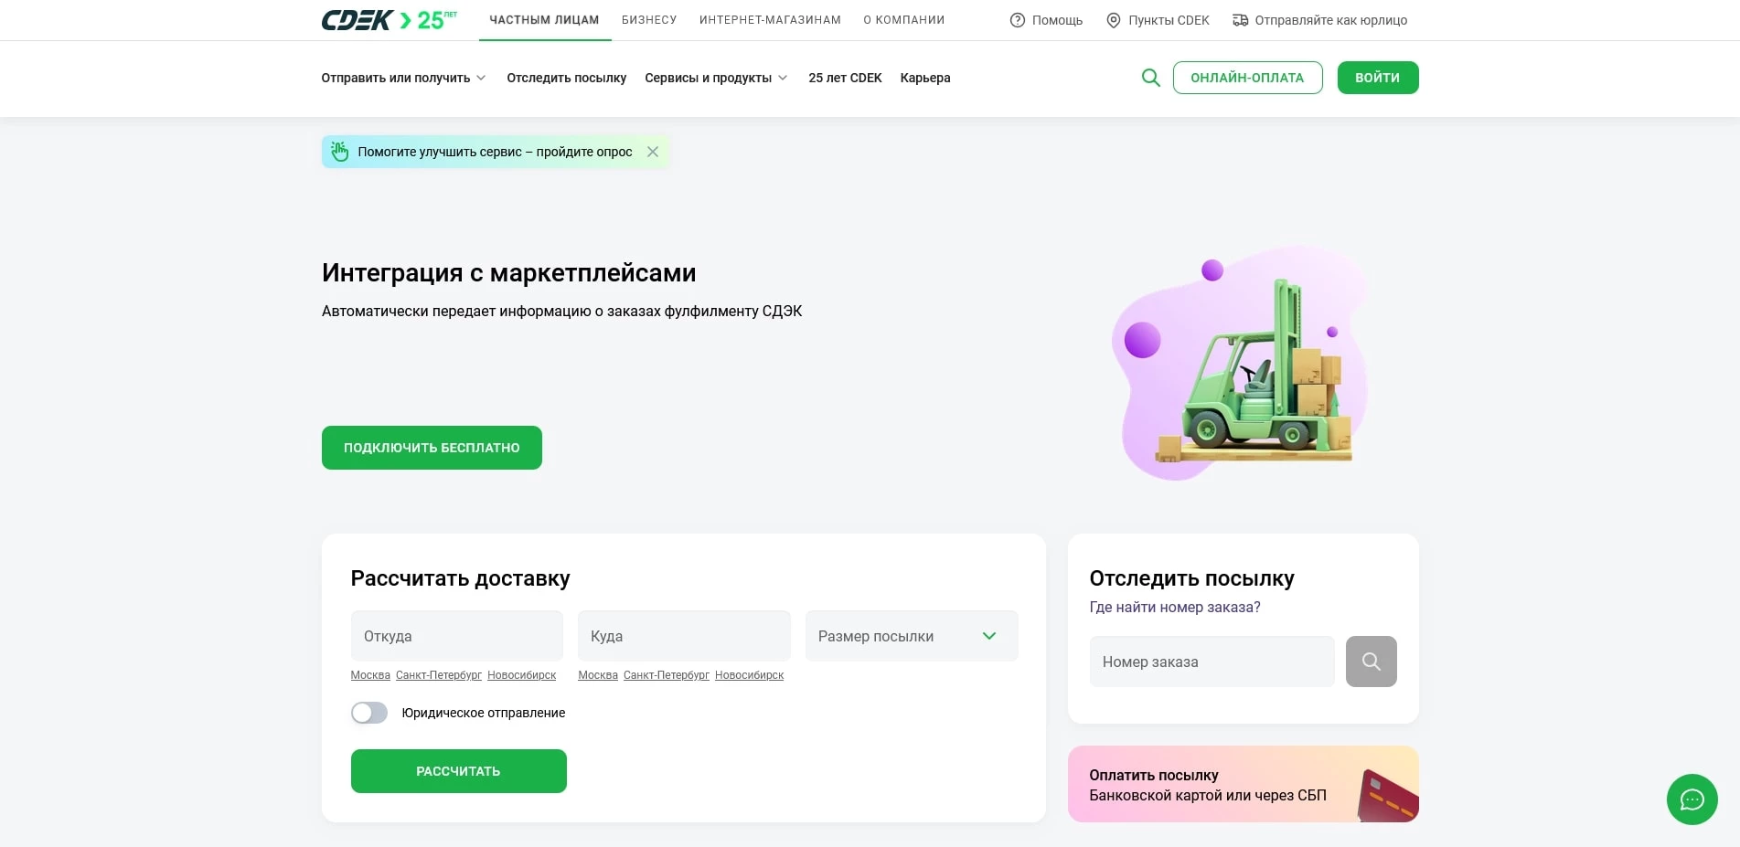Select the Пункты CDEK location pin icon
Viewport: 1740px width, 847px height.
click(x=1113, y=19)
